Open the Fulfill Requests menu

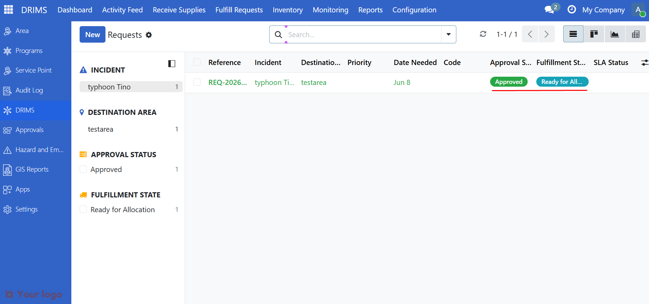pyautogui.click(x=239, y=10)
